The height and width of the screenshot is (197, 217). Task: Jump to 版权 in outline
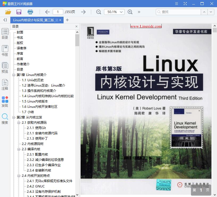tap(20, 43)
